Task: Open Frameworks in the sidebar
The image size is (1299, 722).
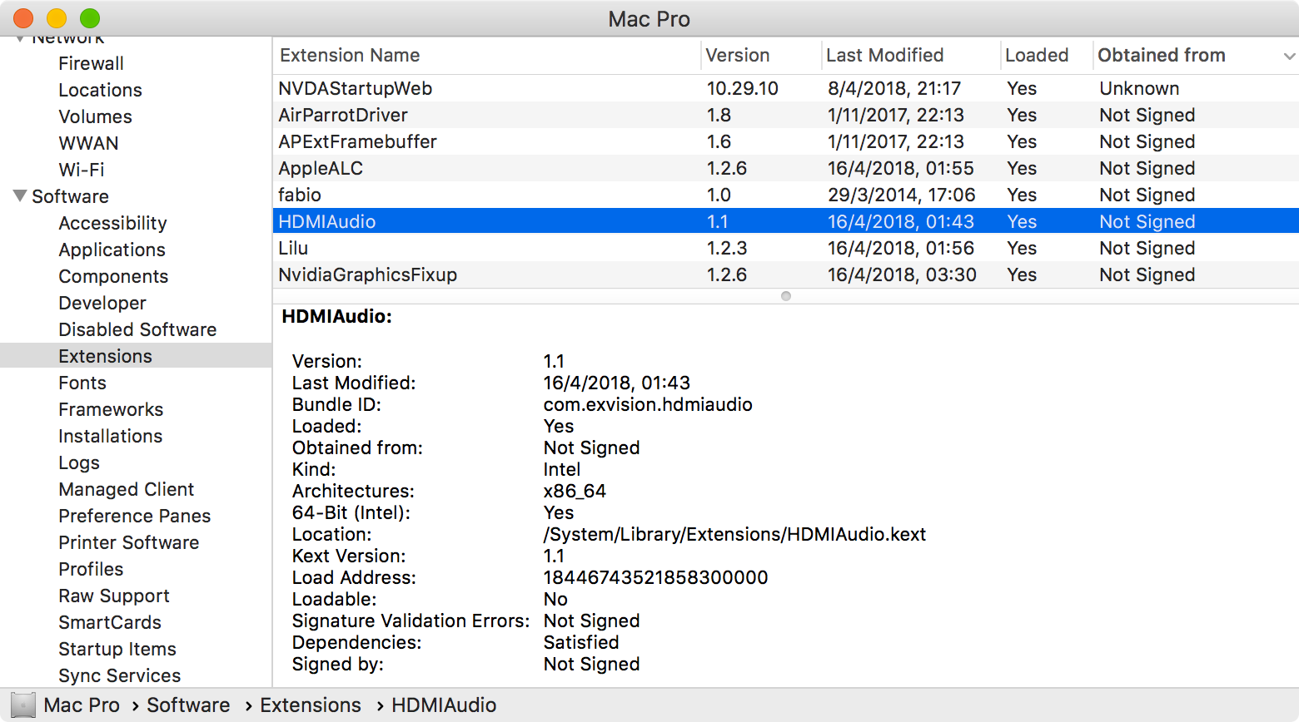Action: point(111,409)
